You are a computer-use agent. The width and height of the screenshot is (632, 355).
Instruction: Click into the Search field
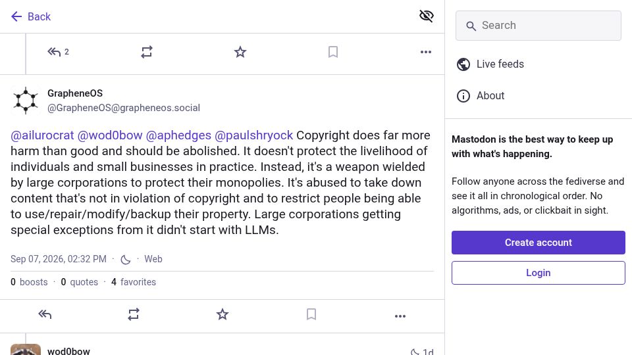[x=538, y=26]
